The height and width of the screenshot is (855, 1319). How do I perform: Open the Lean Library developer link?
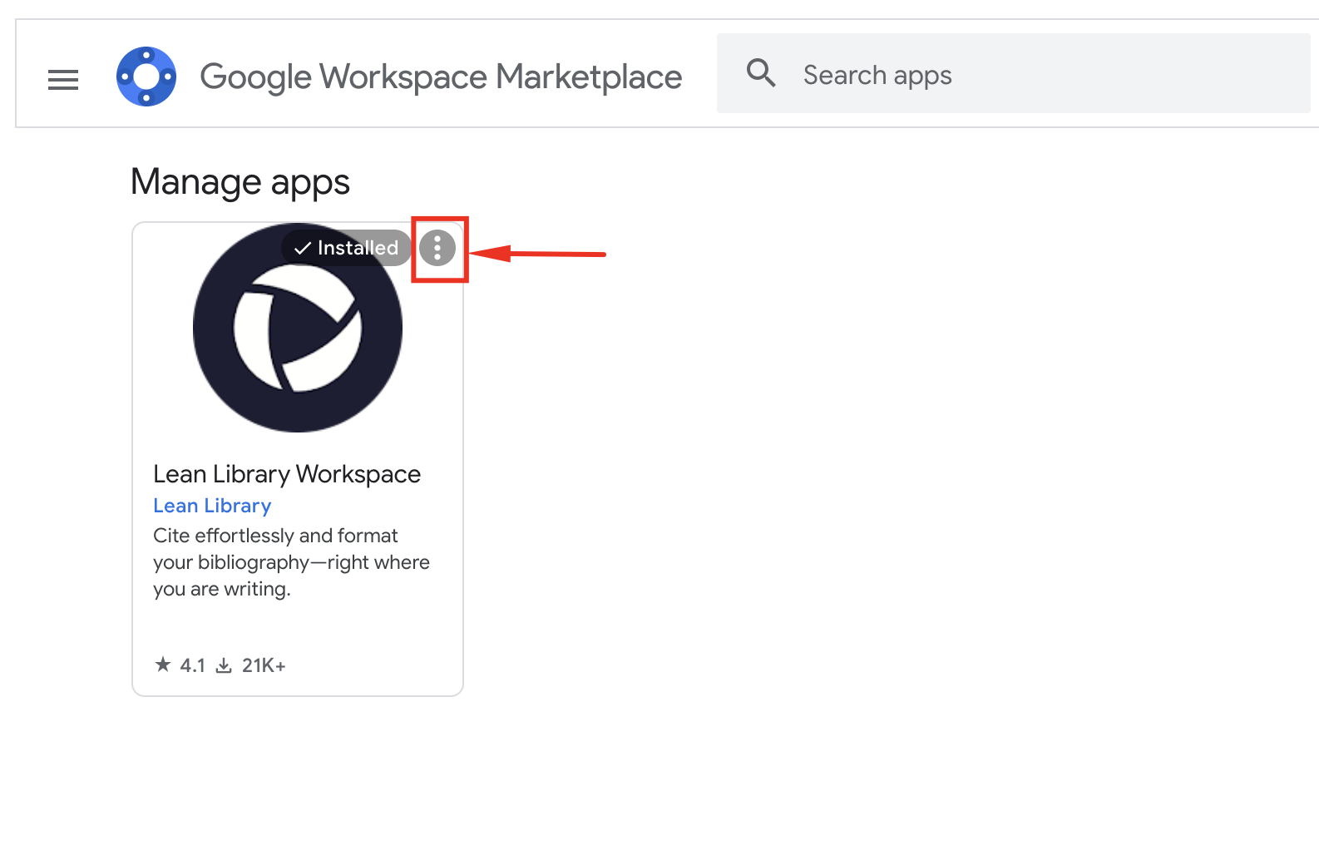212,506
